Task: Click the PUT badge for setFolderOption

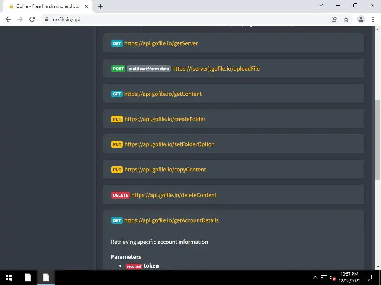Action: (x=117, y=144)
